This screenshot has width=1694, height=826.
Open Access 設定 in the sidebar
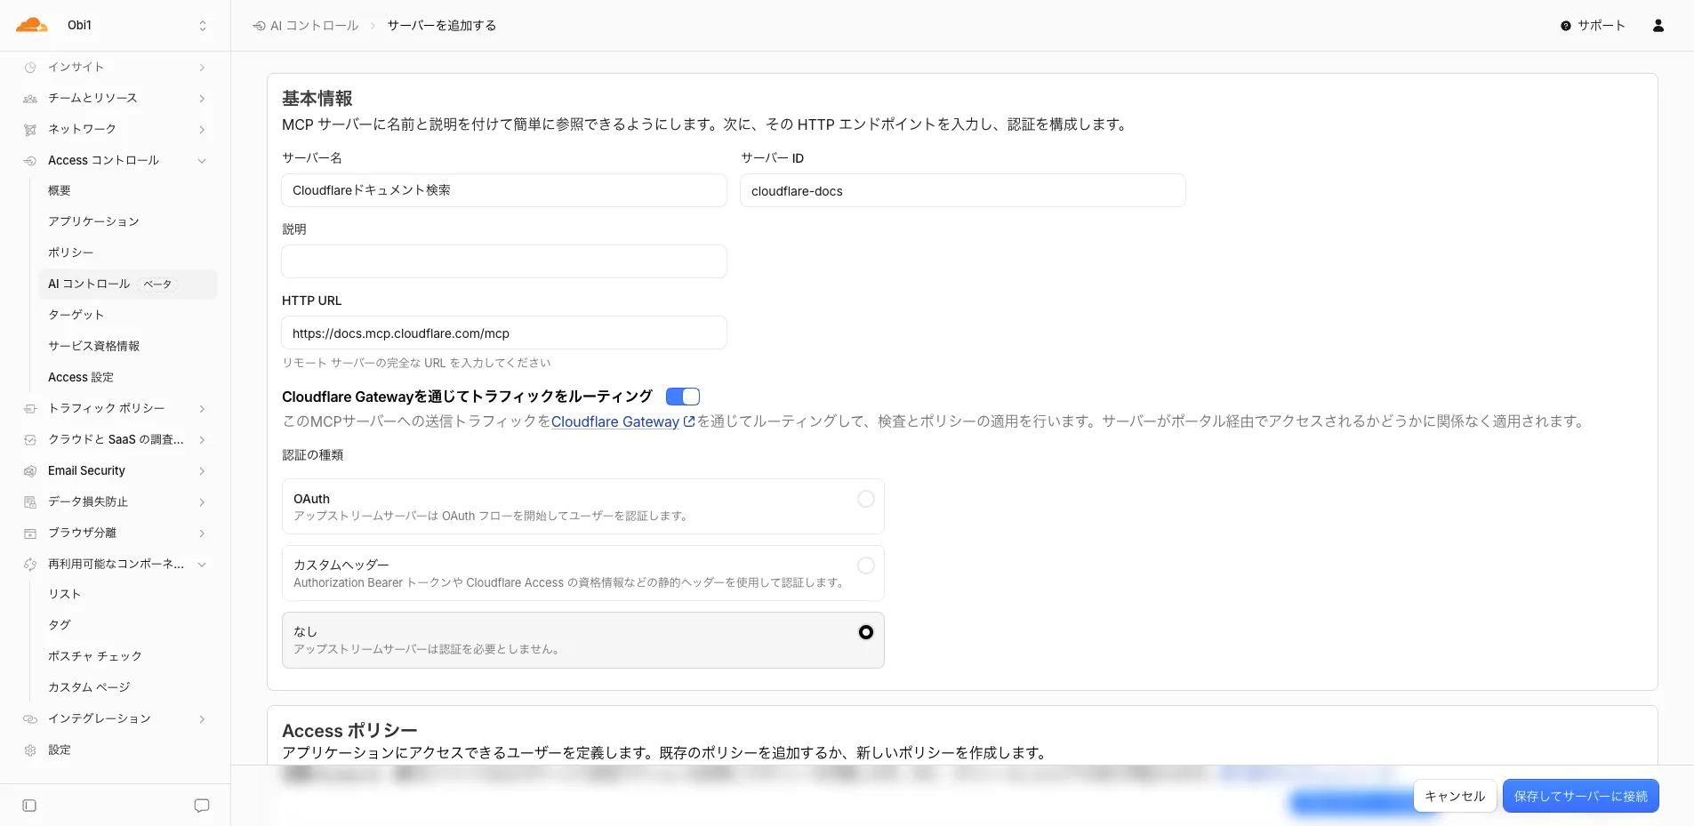tap(81, 377)
